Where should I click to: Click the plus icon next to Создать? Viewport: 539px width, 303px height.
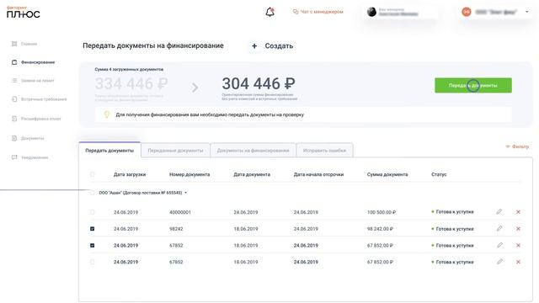254,45
